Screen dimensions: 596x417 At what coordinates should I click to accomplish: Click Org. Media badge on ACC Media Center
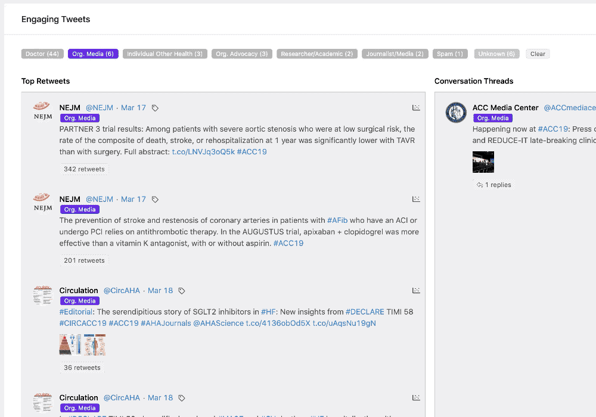tap(493, 118)
